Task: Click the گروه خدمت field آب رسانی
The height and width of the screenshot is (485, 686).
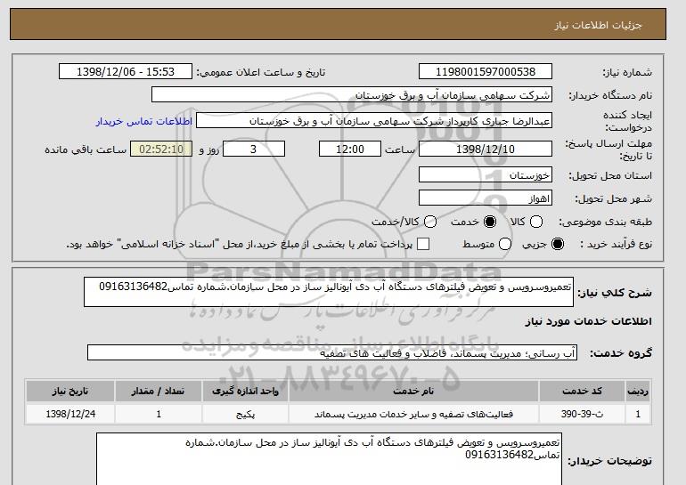Action: [332, 352]
